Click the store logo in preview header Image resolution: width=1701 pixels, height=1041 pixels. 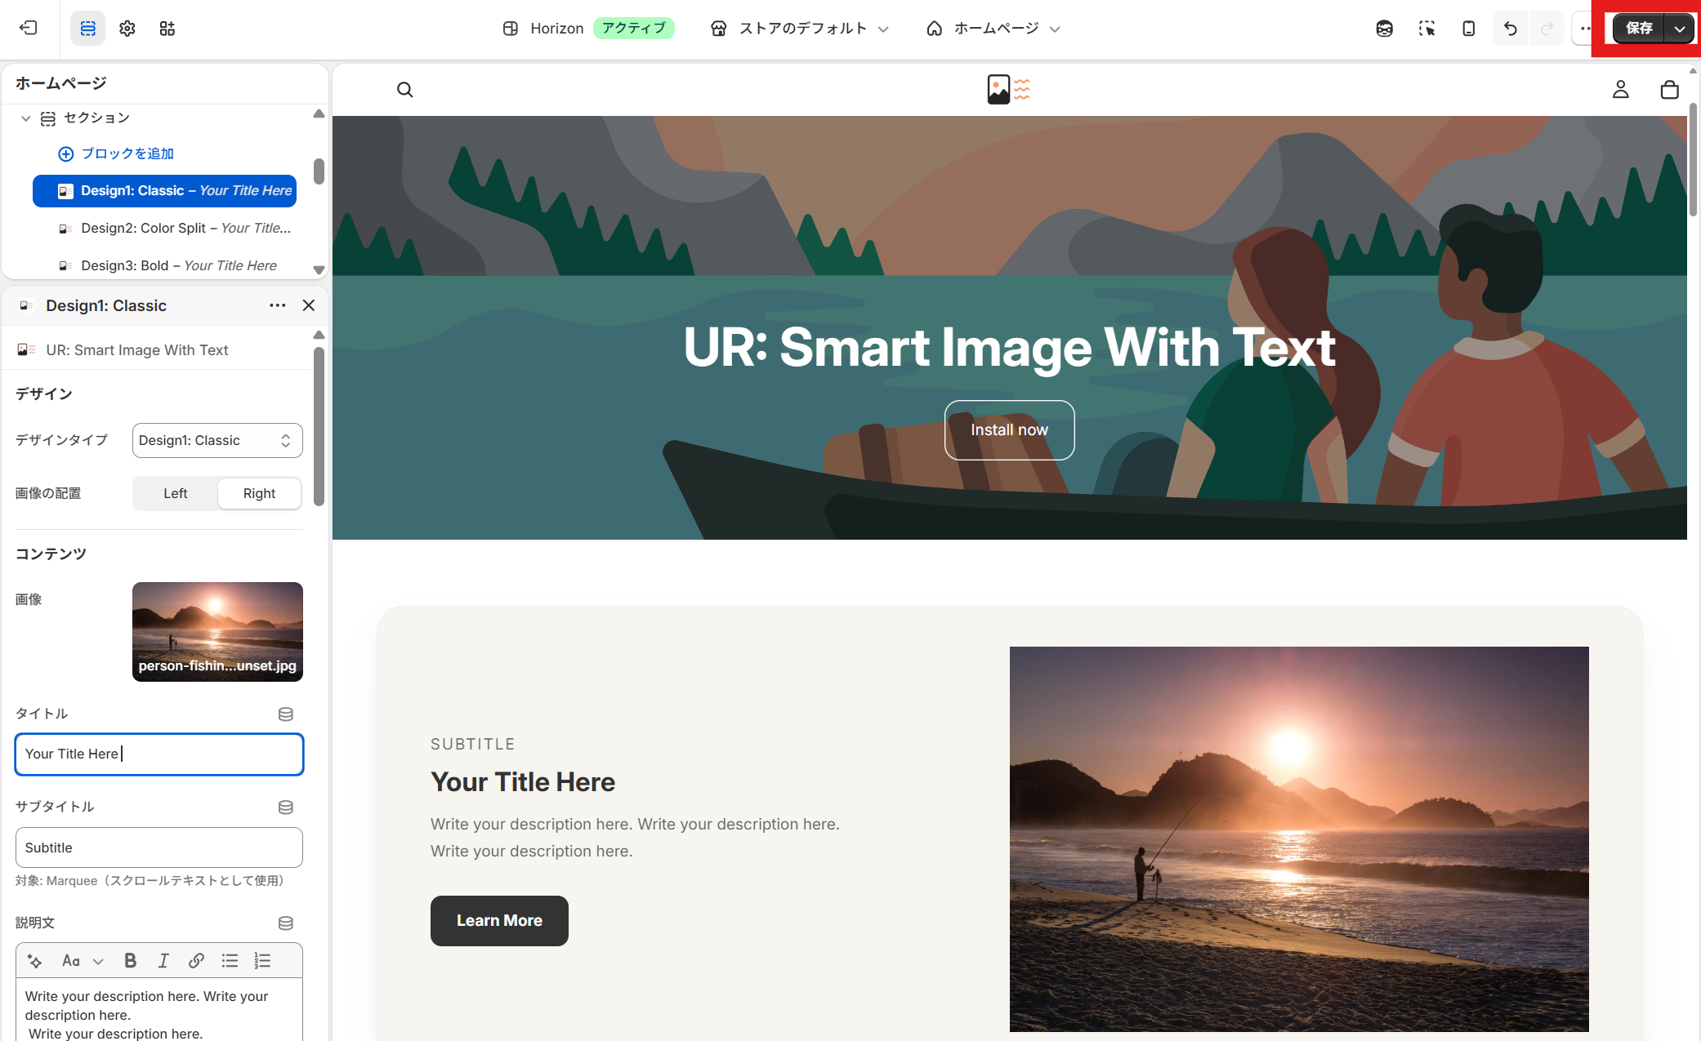(x=1009, y=89)
